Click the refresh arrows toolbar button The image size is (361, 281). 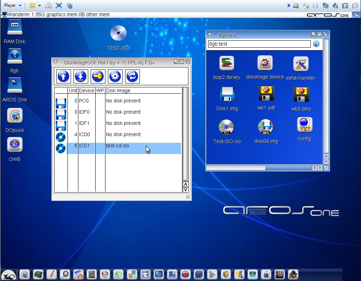coord(132,76)
